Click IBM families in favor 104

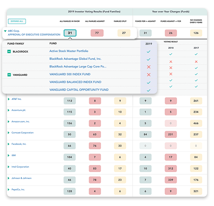70,157
